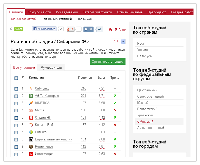Click the Балл column header
Image resolution: width=200 pixels, height=165 pixels.
click(x=101, y=78)
